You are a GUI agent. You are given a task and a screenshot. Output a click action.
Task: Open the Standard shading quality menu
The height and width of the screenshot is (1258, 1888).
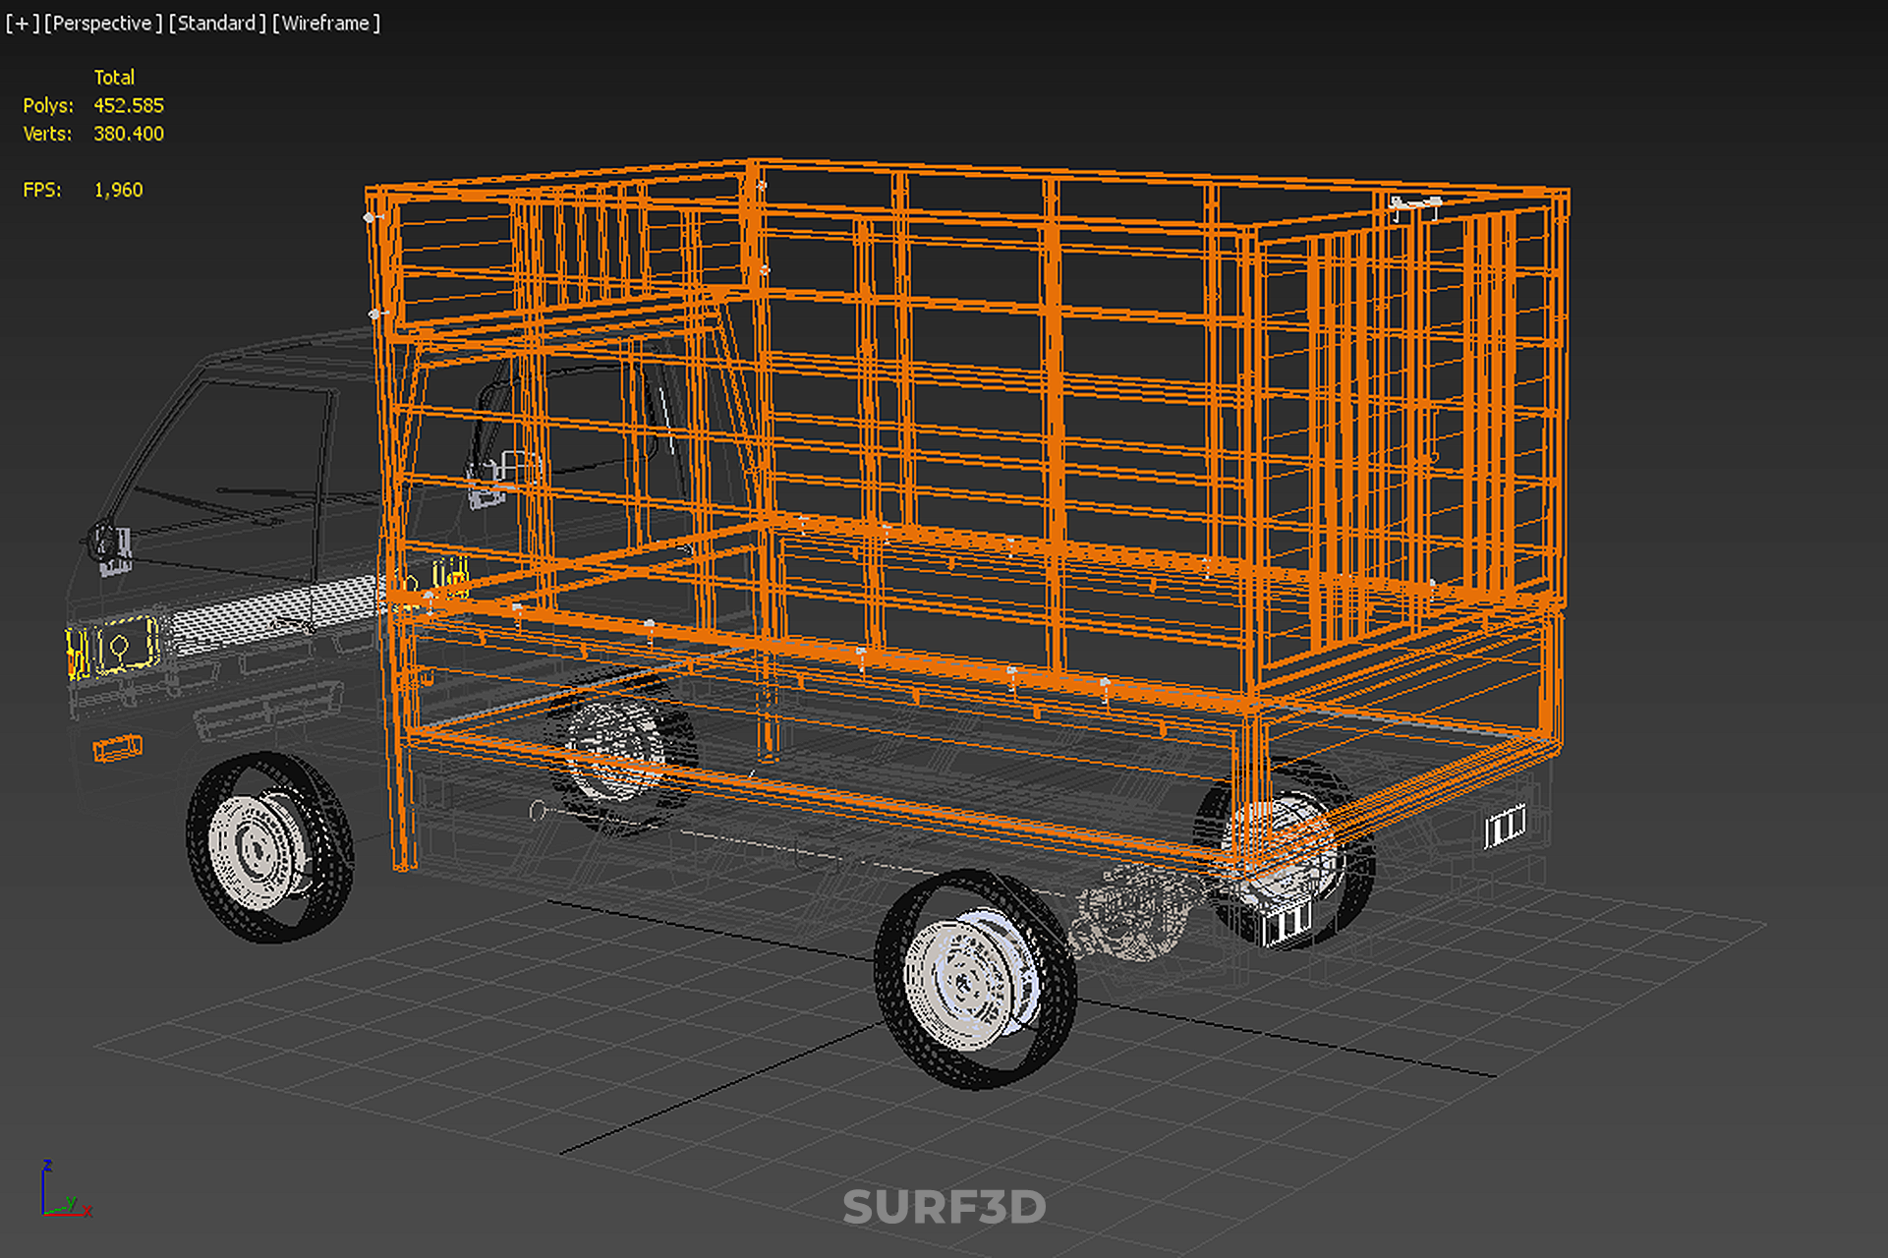[216, 23]
